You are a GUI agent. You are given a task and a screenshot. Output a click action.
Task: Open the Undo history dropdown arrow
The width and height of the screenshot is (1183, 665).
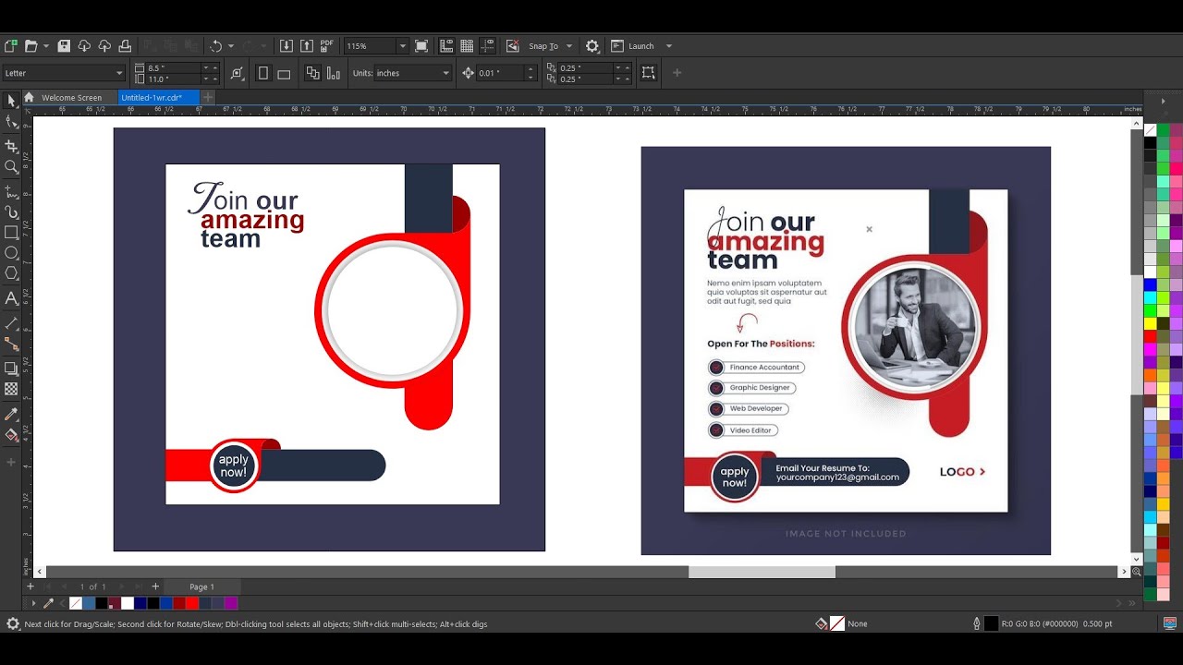(x=231, y=45)
